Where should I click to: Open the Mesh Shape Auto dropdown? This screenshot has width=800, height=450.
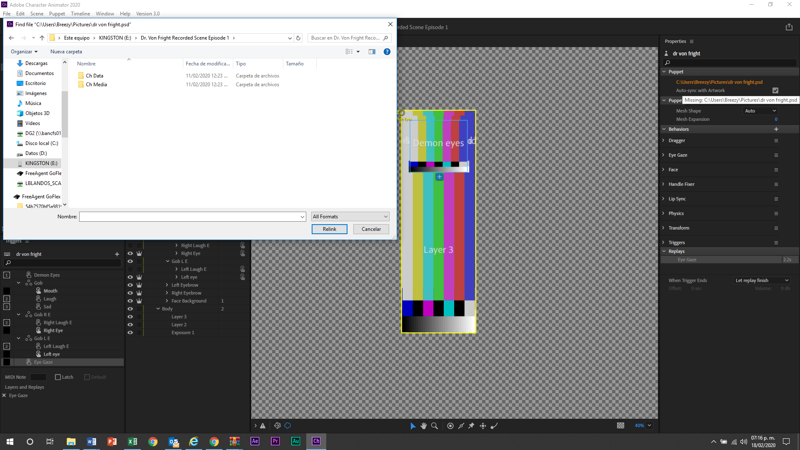pos(760,110)
